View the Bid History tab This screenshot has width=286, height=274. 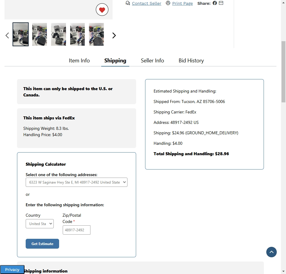pyautogui.click(x=191, y=61)
